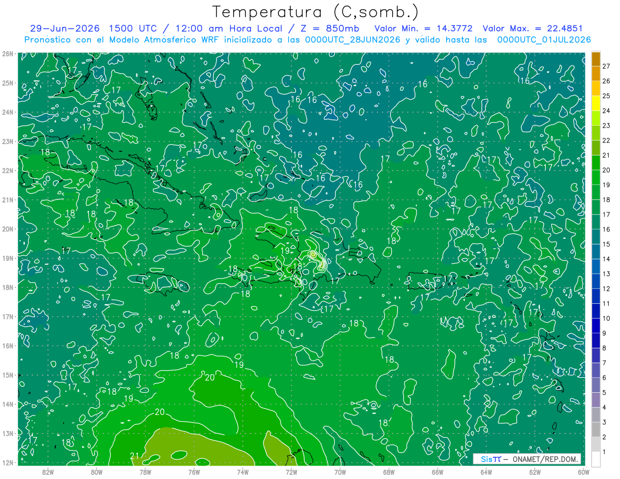Image resolution: width=620 pixels, height=479 pixels.
Task: Click the 21N latitude label
Action: (8, 200)
